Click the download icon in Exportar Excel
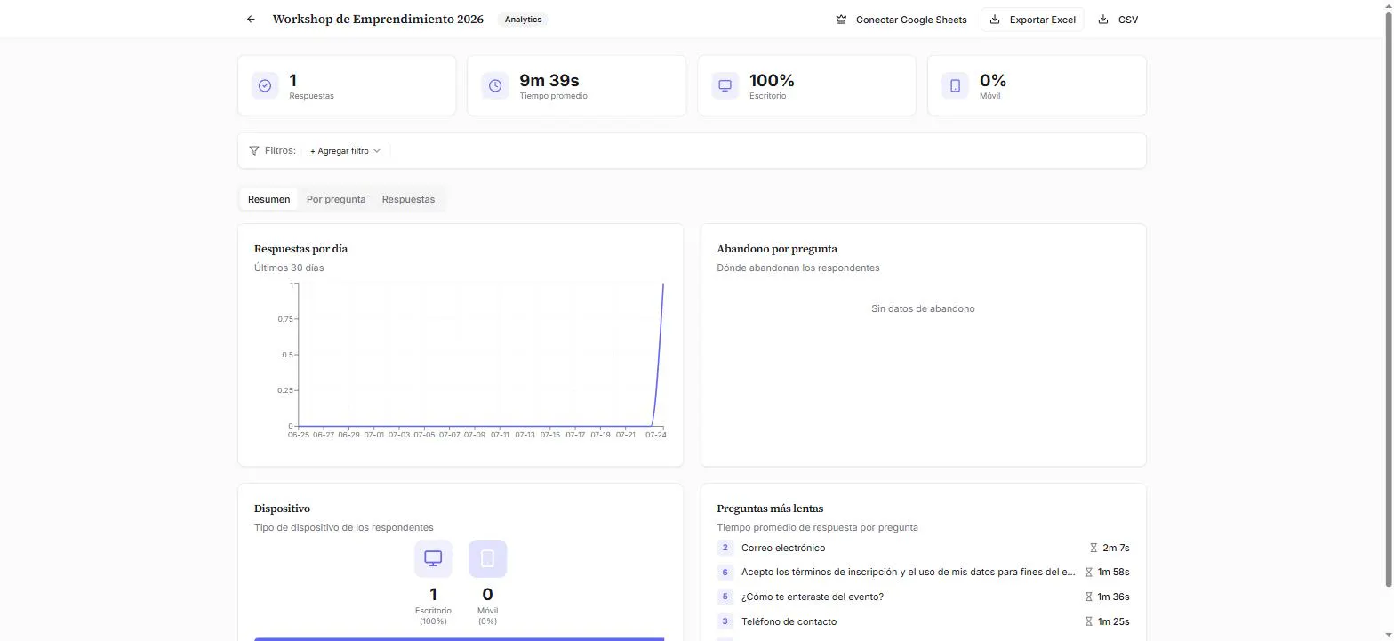 click(x=995, y=20)
